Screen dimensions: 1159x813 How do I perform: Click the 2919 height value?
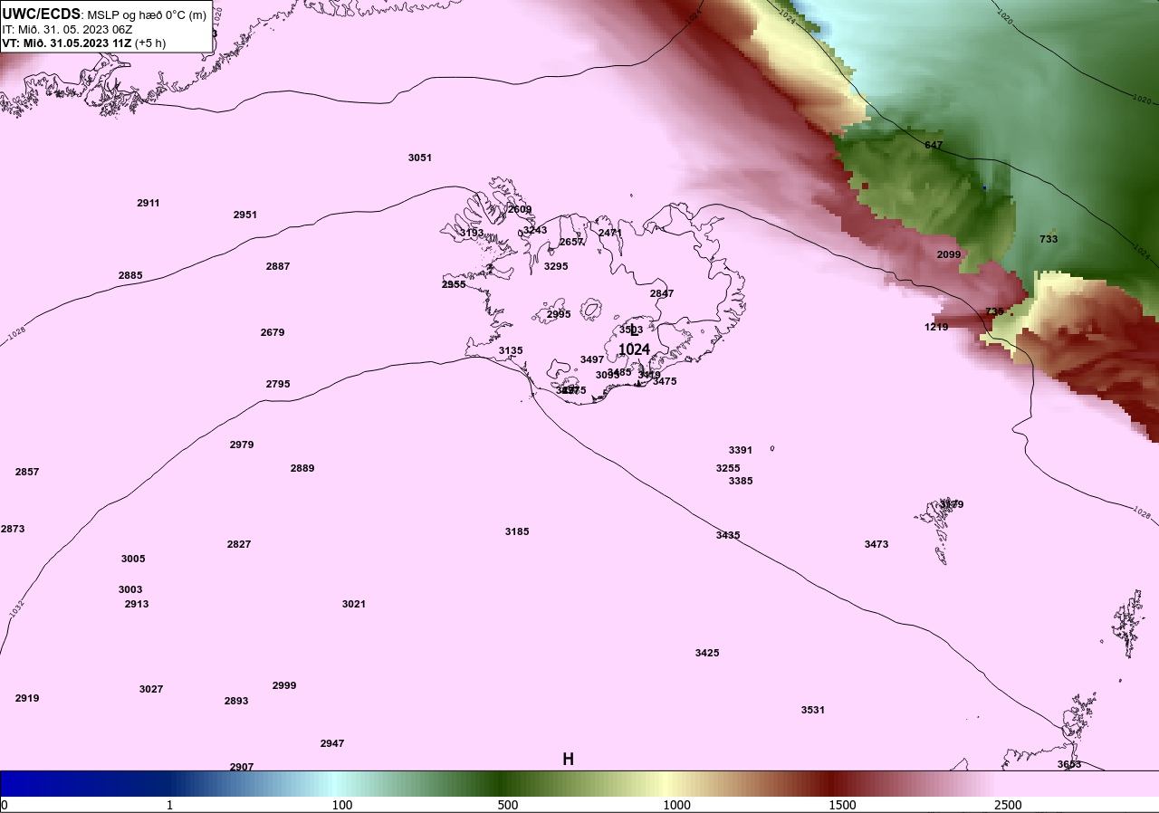tap(27, 698)
